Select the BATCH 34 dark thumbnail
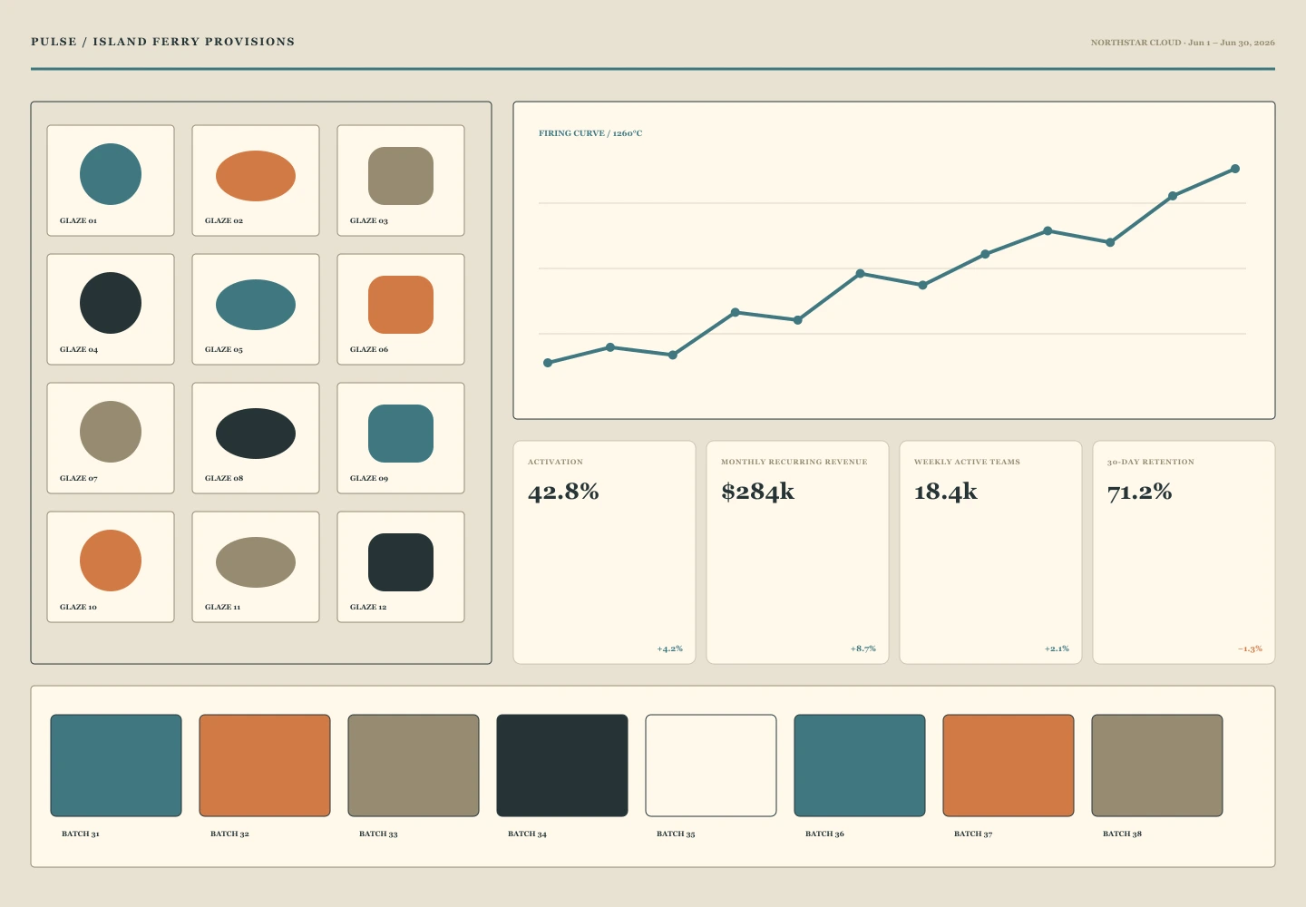The height and width of the screenshot is (907, 1306). (562, 766)
